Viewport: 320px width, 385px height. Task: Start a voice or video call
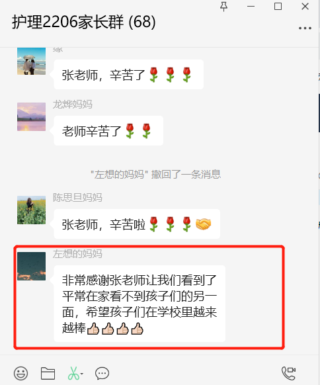click(288, 373)
